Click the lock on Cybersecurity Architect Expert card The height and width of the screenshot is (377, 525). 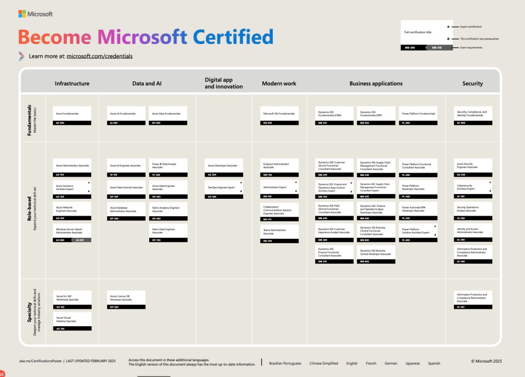(490, 191)
